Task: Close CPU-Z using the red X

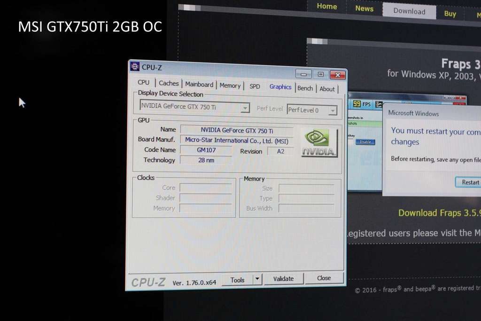Action: coord(337,75)
